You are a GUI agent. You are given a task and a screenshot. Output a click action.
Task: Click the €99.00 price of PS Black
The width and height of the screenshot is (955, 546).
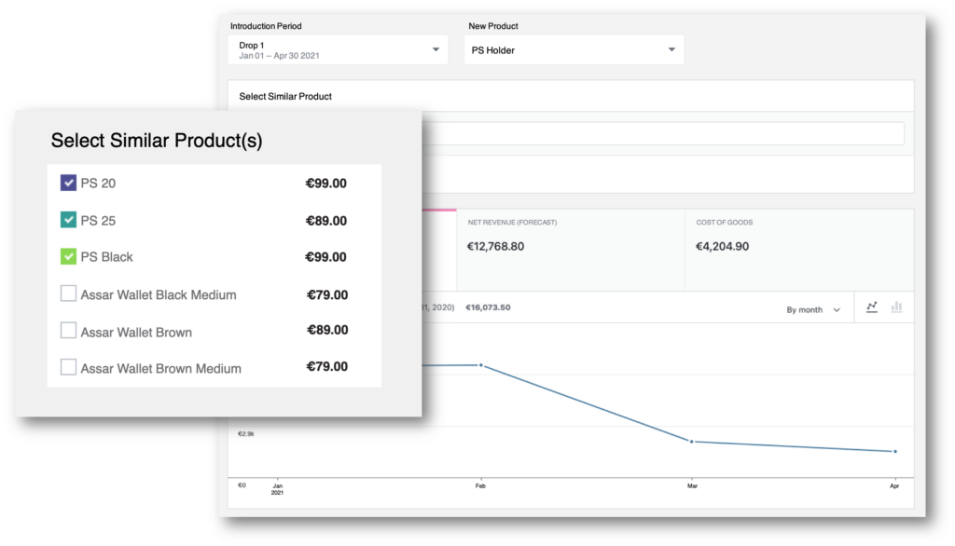tap(325, 257)
